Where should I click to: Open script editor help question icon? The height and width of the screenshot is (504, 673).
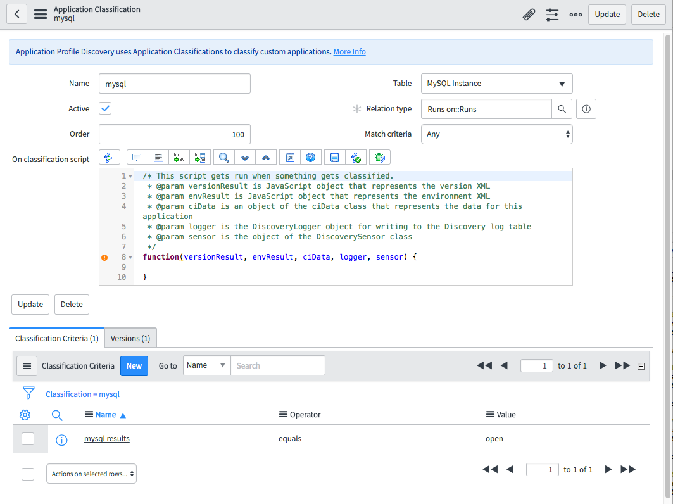pos(310,158)
